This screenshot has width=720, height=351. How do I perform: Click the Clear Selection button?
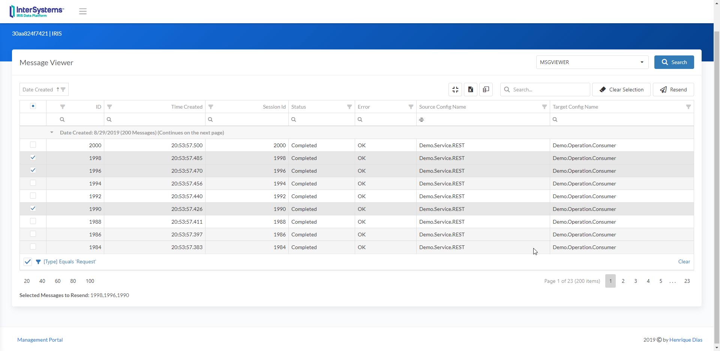click(x=621, y=90)
